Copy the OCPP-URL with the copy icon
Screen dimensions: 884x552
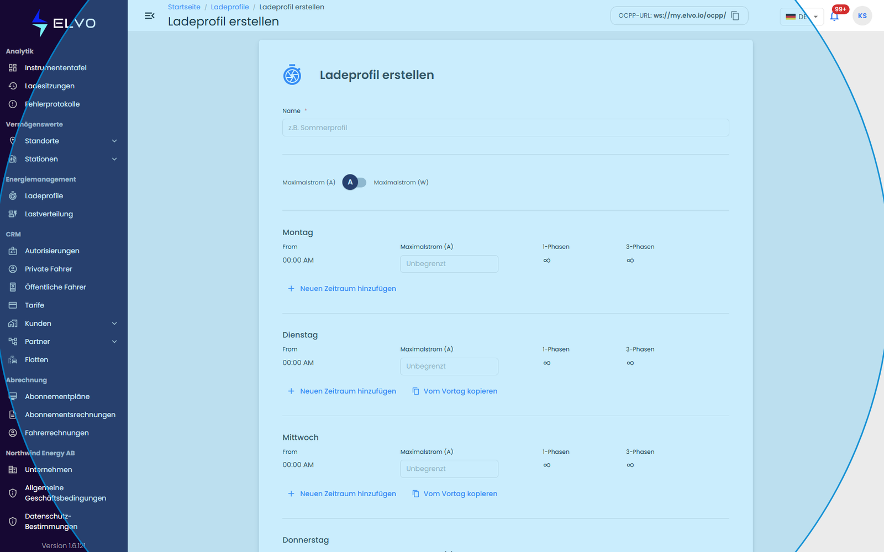[x=735, y=16]
